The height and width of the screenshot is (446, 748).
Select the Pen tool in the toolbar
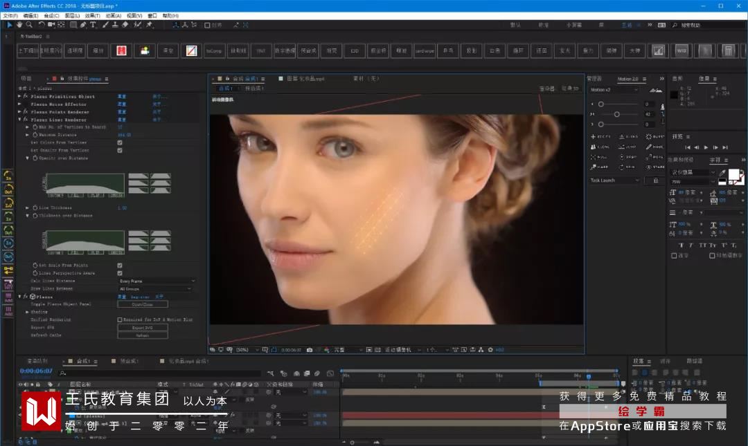click(x=83, y=25)
